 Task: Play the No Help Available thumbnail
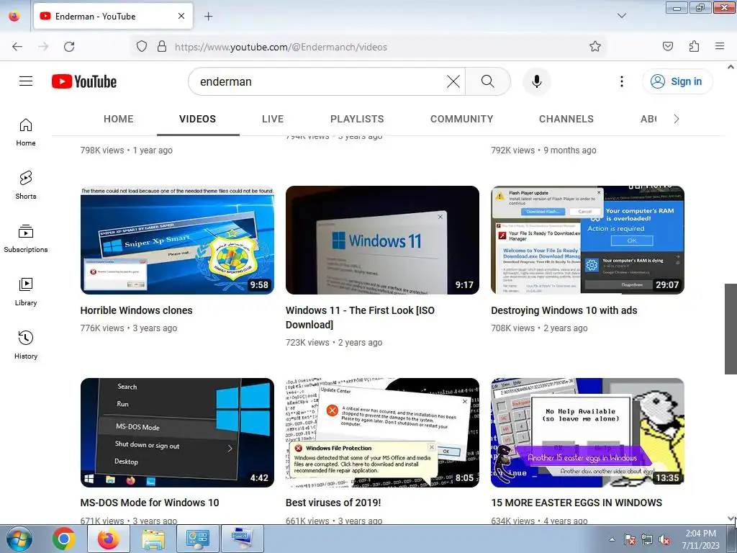pos(587,433)
